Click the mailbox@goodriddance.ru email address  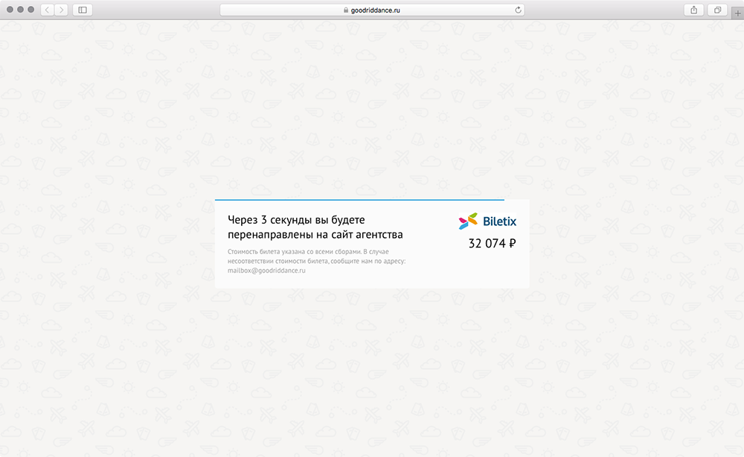tap(266, 270)
